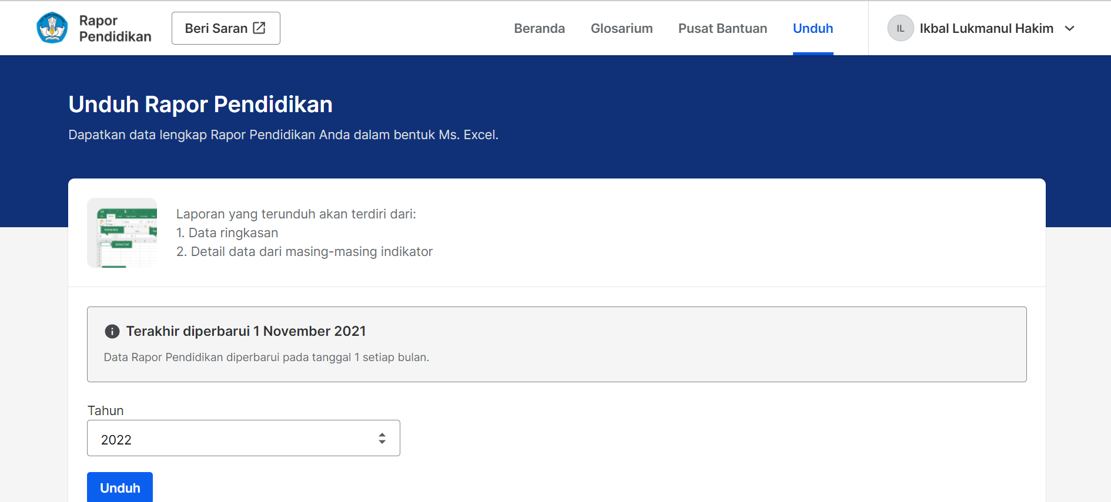
Task: Click the Unduh Rapor Pendidikan page heading
Action: [200, 105]
